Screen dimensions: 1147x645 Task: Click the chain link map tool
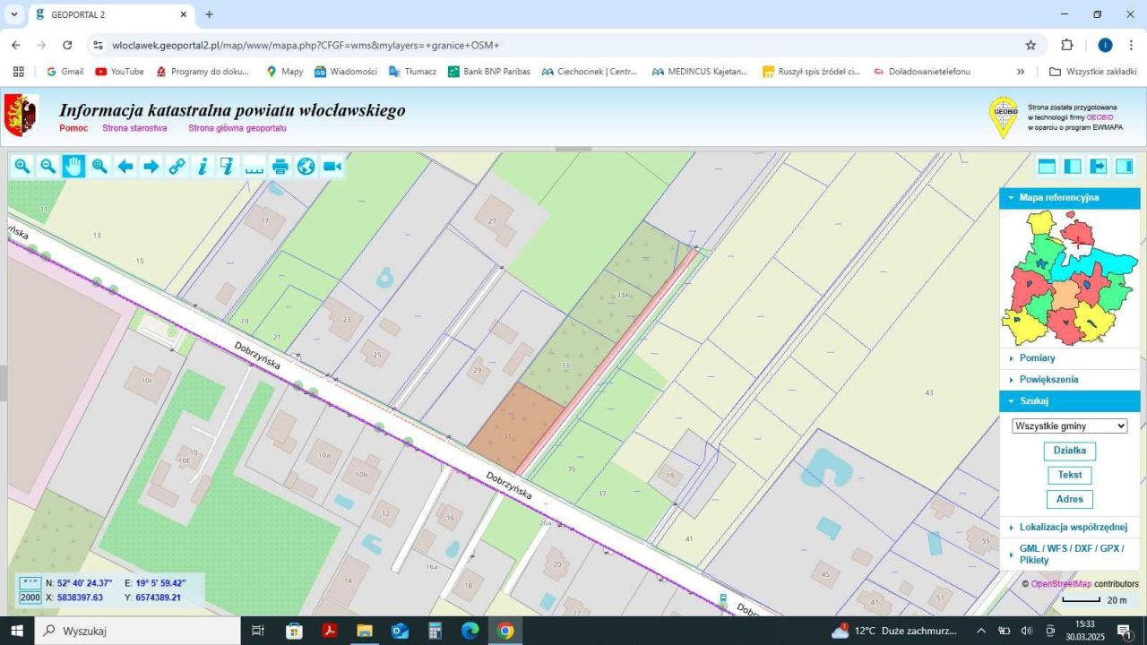point(177,166)
